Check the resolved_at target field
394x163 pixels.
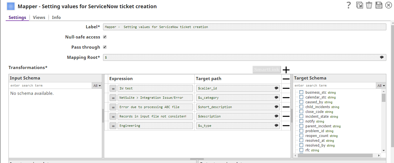tap(301, 140)
